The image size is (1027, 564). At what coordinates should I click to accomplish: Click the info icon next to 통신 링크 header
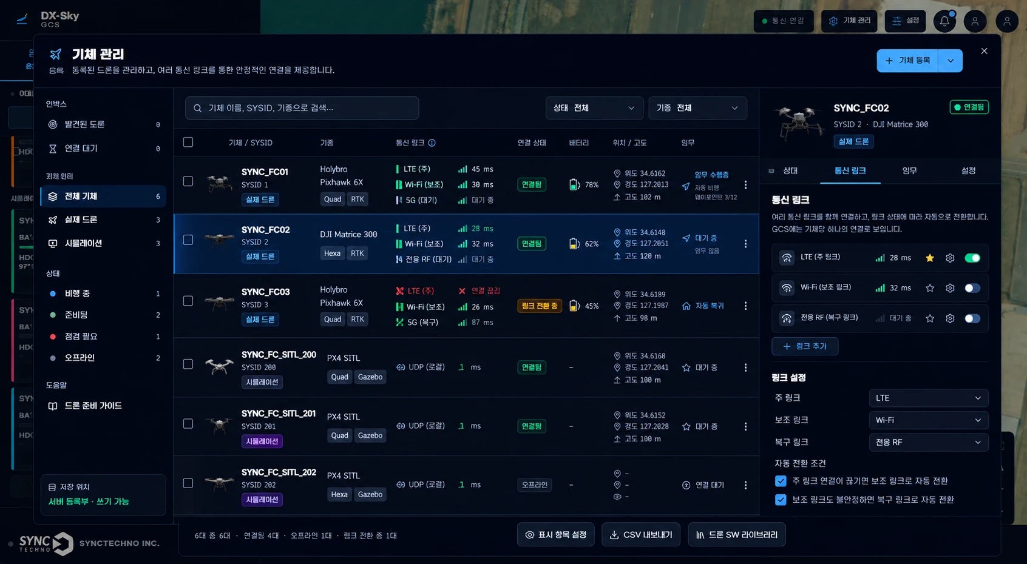pos(432,143)
